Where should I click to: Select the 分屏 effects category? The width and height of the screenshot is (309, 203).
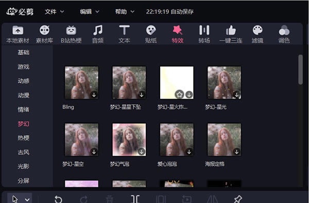[x=24, y=180]
